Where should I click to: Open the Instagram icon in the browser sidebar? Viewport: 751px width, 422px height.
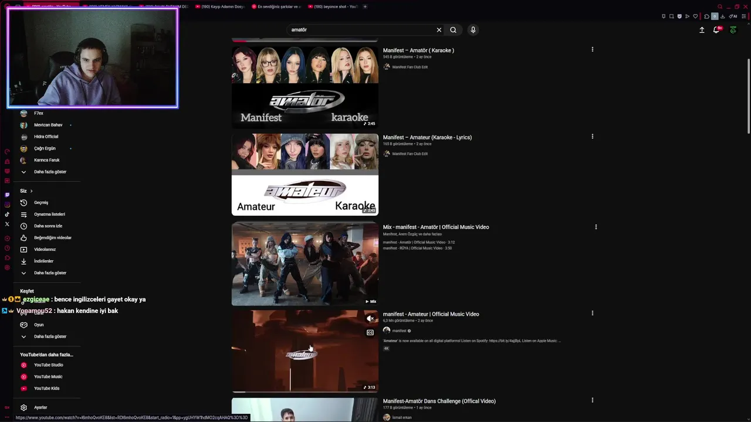coord(7,205)
